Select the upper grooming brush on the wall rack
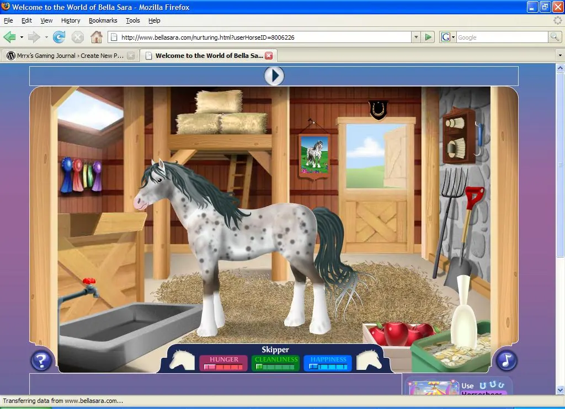The width and height of the screenshot is (565, 409). [455, 123]
